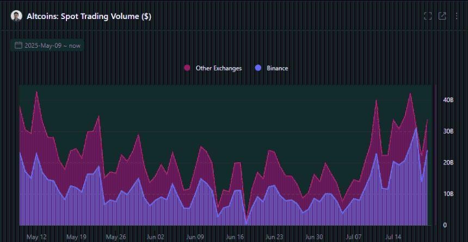
Task: Open the 2025-May-09 ~ now date range picker
Action: click(52, 46)
